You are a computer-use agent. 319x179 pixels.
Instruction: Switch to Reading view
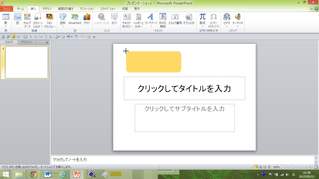click(265, 167)
